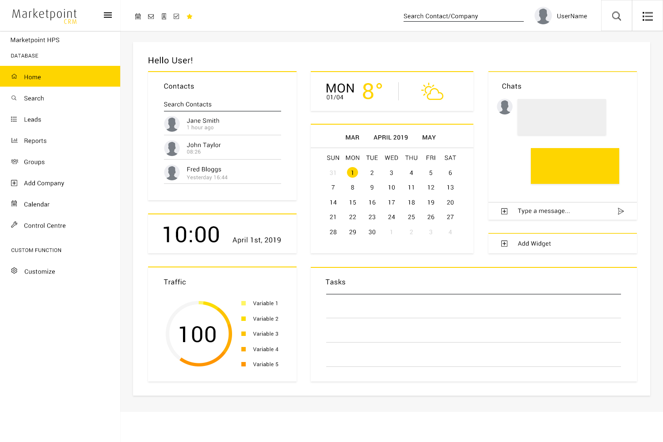The height and width of the screenshot is (442, 663).
Task: Open the mail envelope icon in toolbar
Action: click(151, 16)
